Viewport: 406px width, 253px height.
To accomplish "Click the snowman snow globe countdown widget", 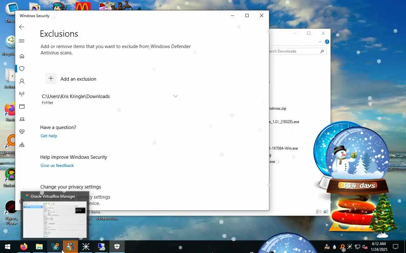I will pos(357,160).
